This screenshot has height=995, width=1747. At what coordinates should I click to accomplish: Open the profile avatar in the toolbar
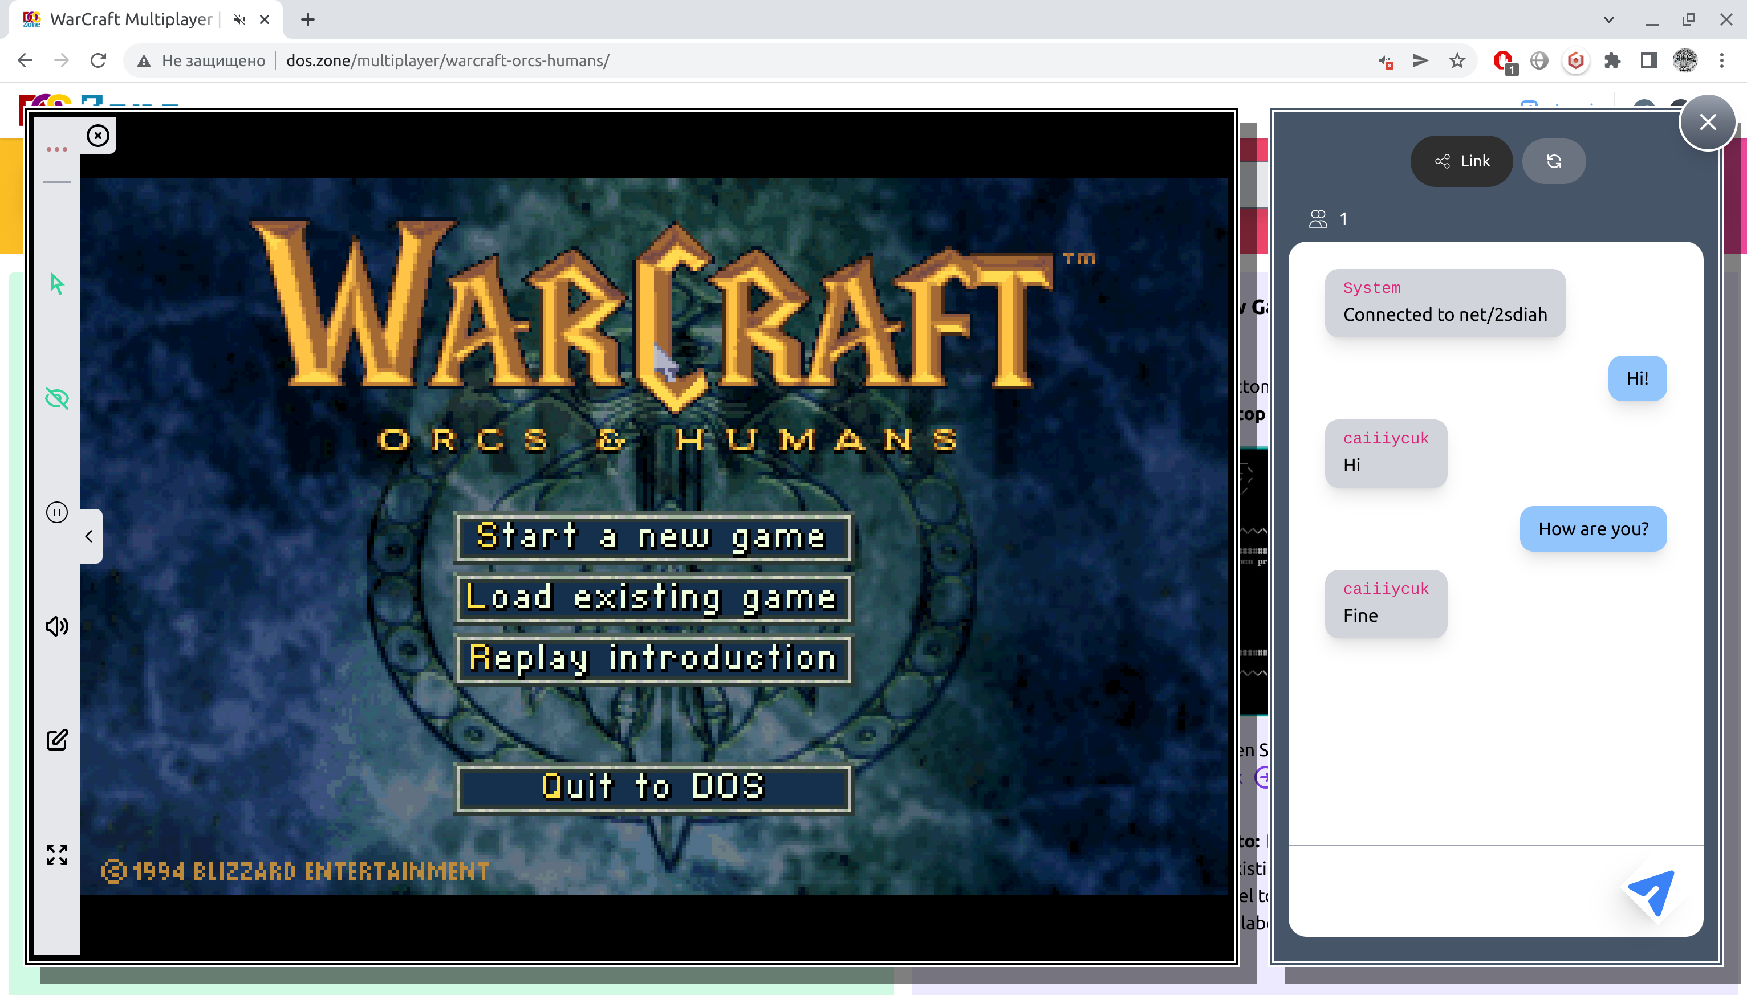tap(1685, 61)
